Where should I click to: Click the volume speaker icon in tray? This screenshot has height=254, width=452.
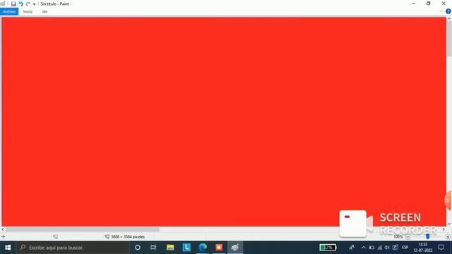(387, 248)
